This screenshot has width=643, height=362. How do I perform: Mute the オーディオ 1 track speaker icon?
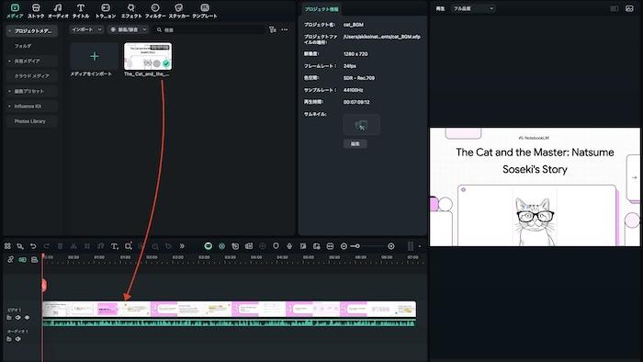(18, 339)
